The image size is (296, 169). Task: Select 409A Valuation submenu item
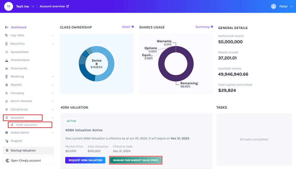pyautogui.click(x=27, y=125)
